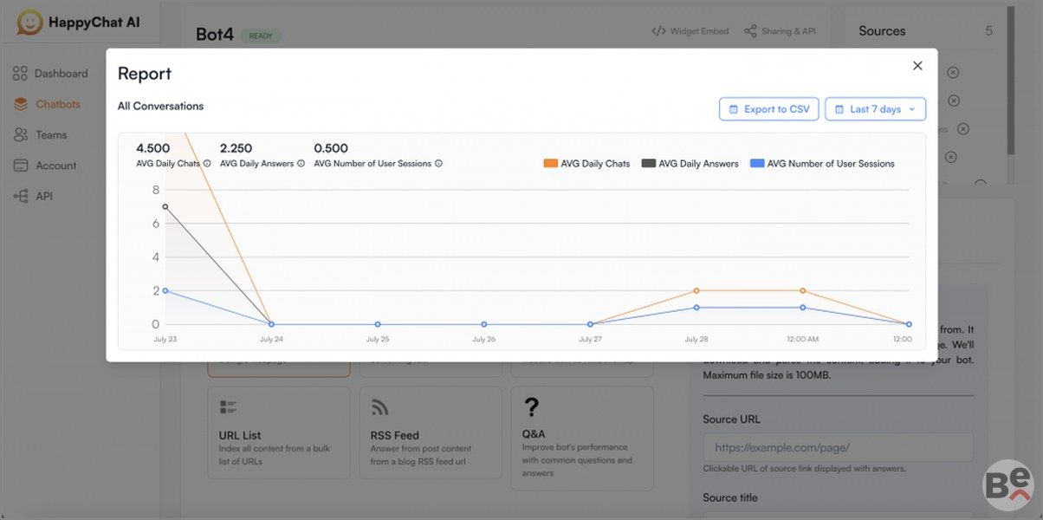This screenshot has height=520, width=1043.
Task: Click info icon next to AVG Daily Chats
Action: click(x=207, y=163)
